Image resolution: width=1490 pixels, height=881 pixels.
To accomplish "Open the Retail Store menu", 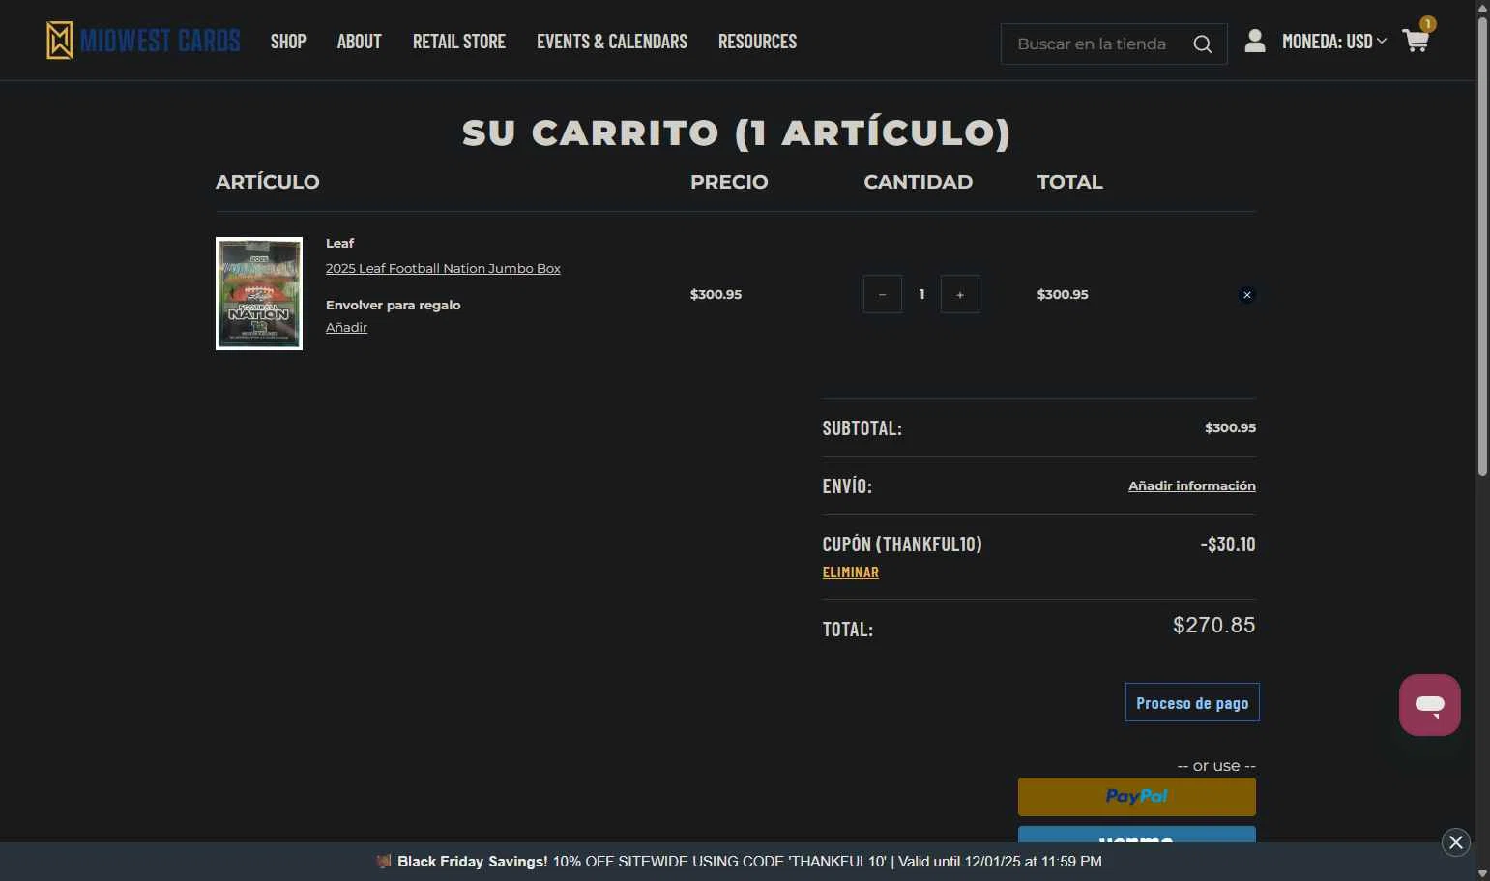I will click(x=459, y=42).
